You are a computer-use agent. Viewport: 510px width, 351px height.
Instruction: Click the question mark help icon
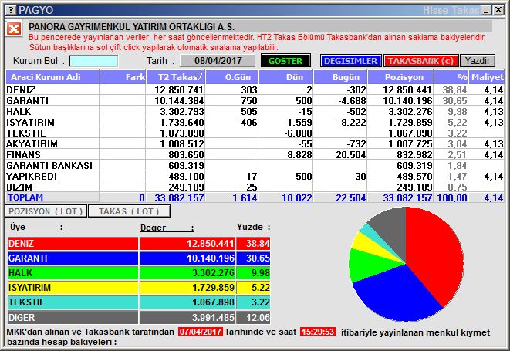[x=11, y=10]
